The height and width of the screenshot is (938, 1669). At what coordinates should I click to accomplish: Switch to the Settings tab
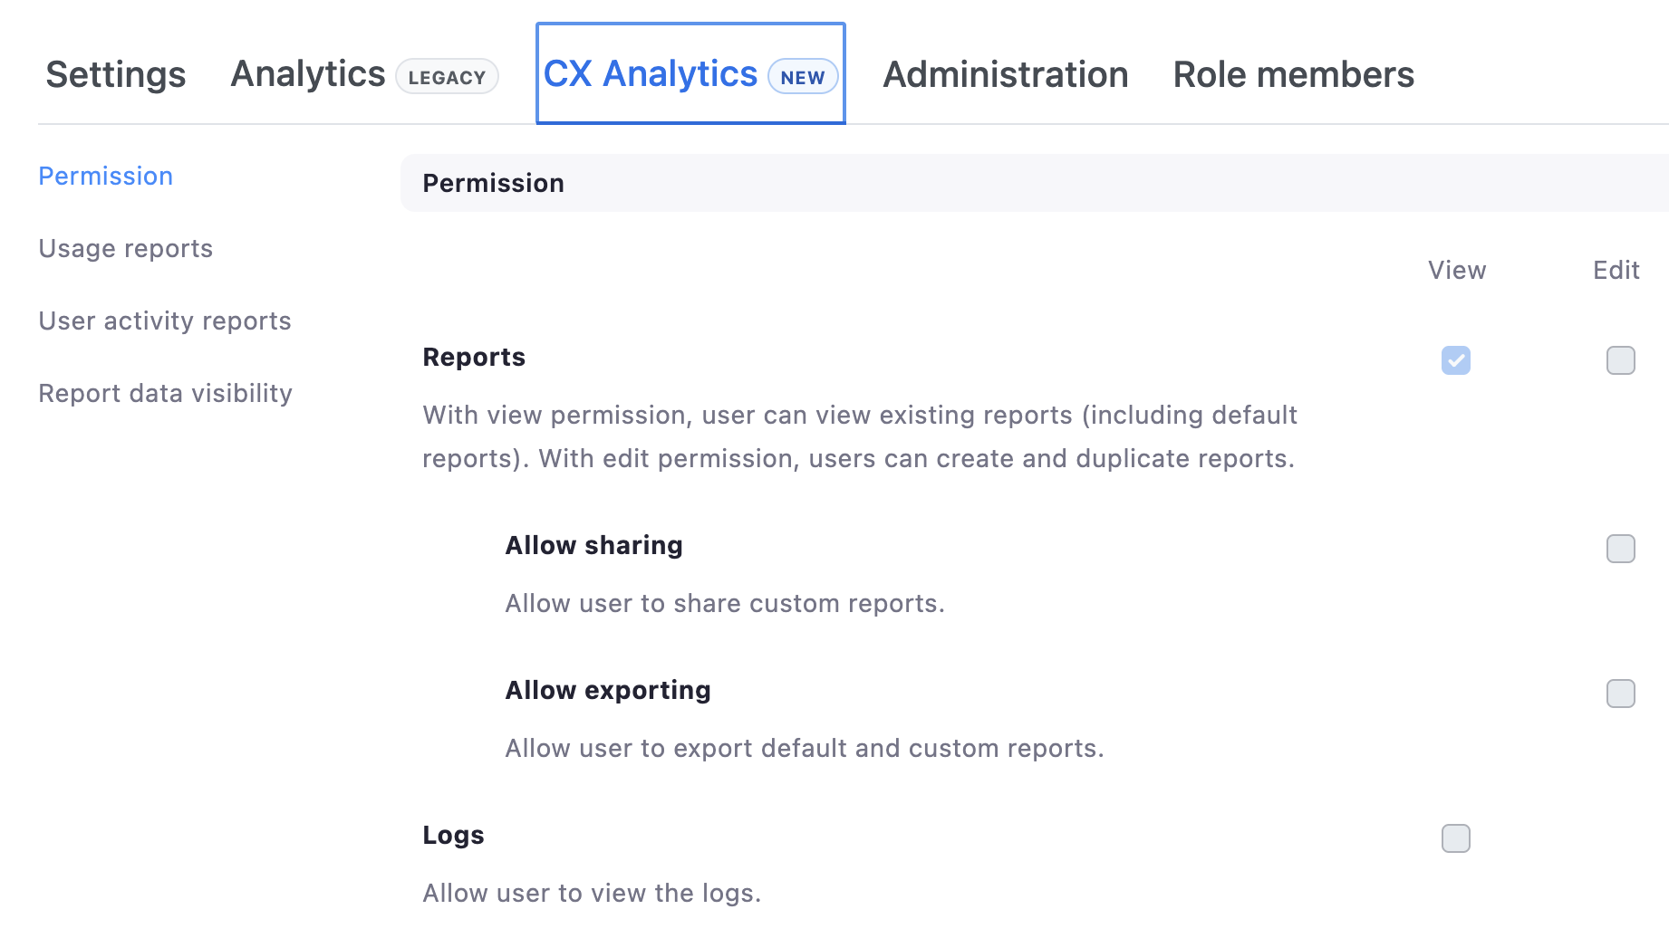pos(116,74)
